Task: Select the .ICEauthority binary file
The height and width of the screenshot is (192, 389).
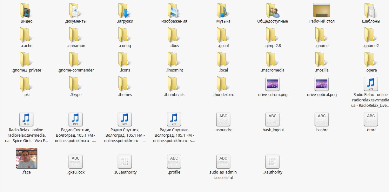Action: 125,161
